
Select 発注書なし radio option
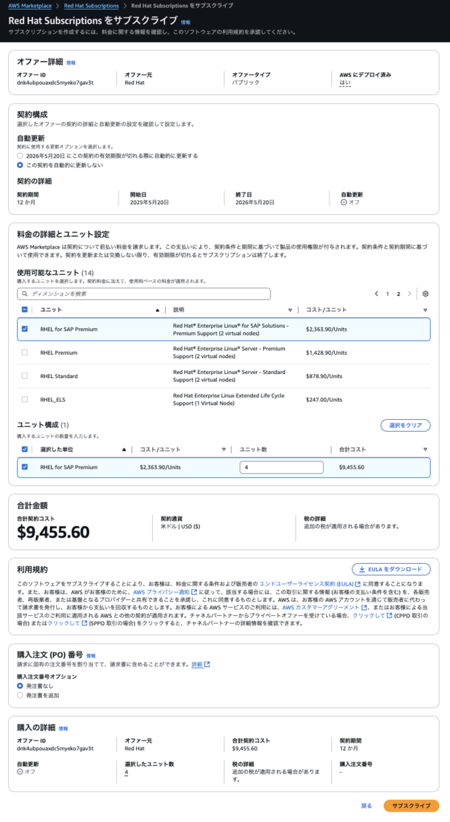[21, 685]
